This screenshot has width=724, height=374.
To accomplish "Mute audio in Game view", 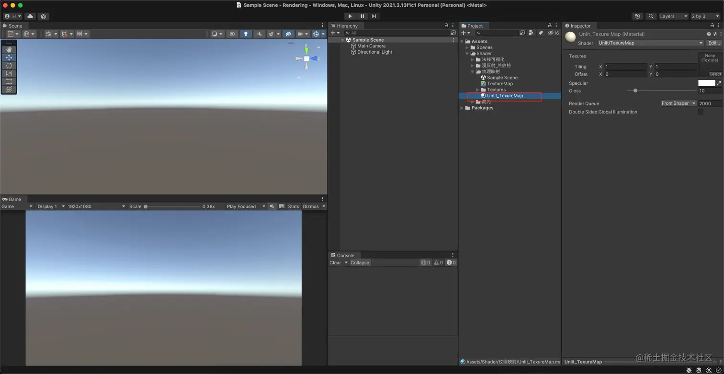I will point(272,206).
